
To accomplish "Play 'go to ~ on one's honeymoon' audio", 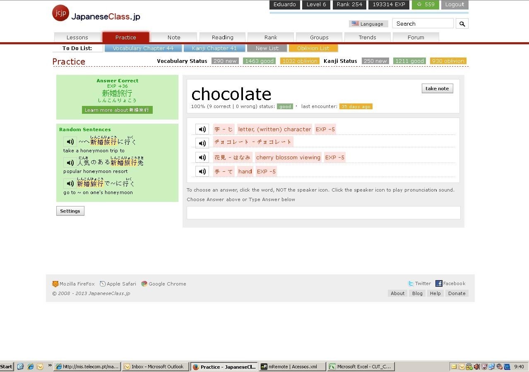I will coord(70,183).
